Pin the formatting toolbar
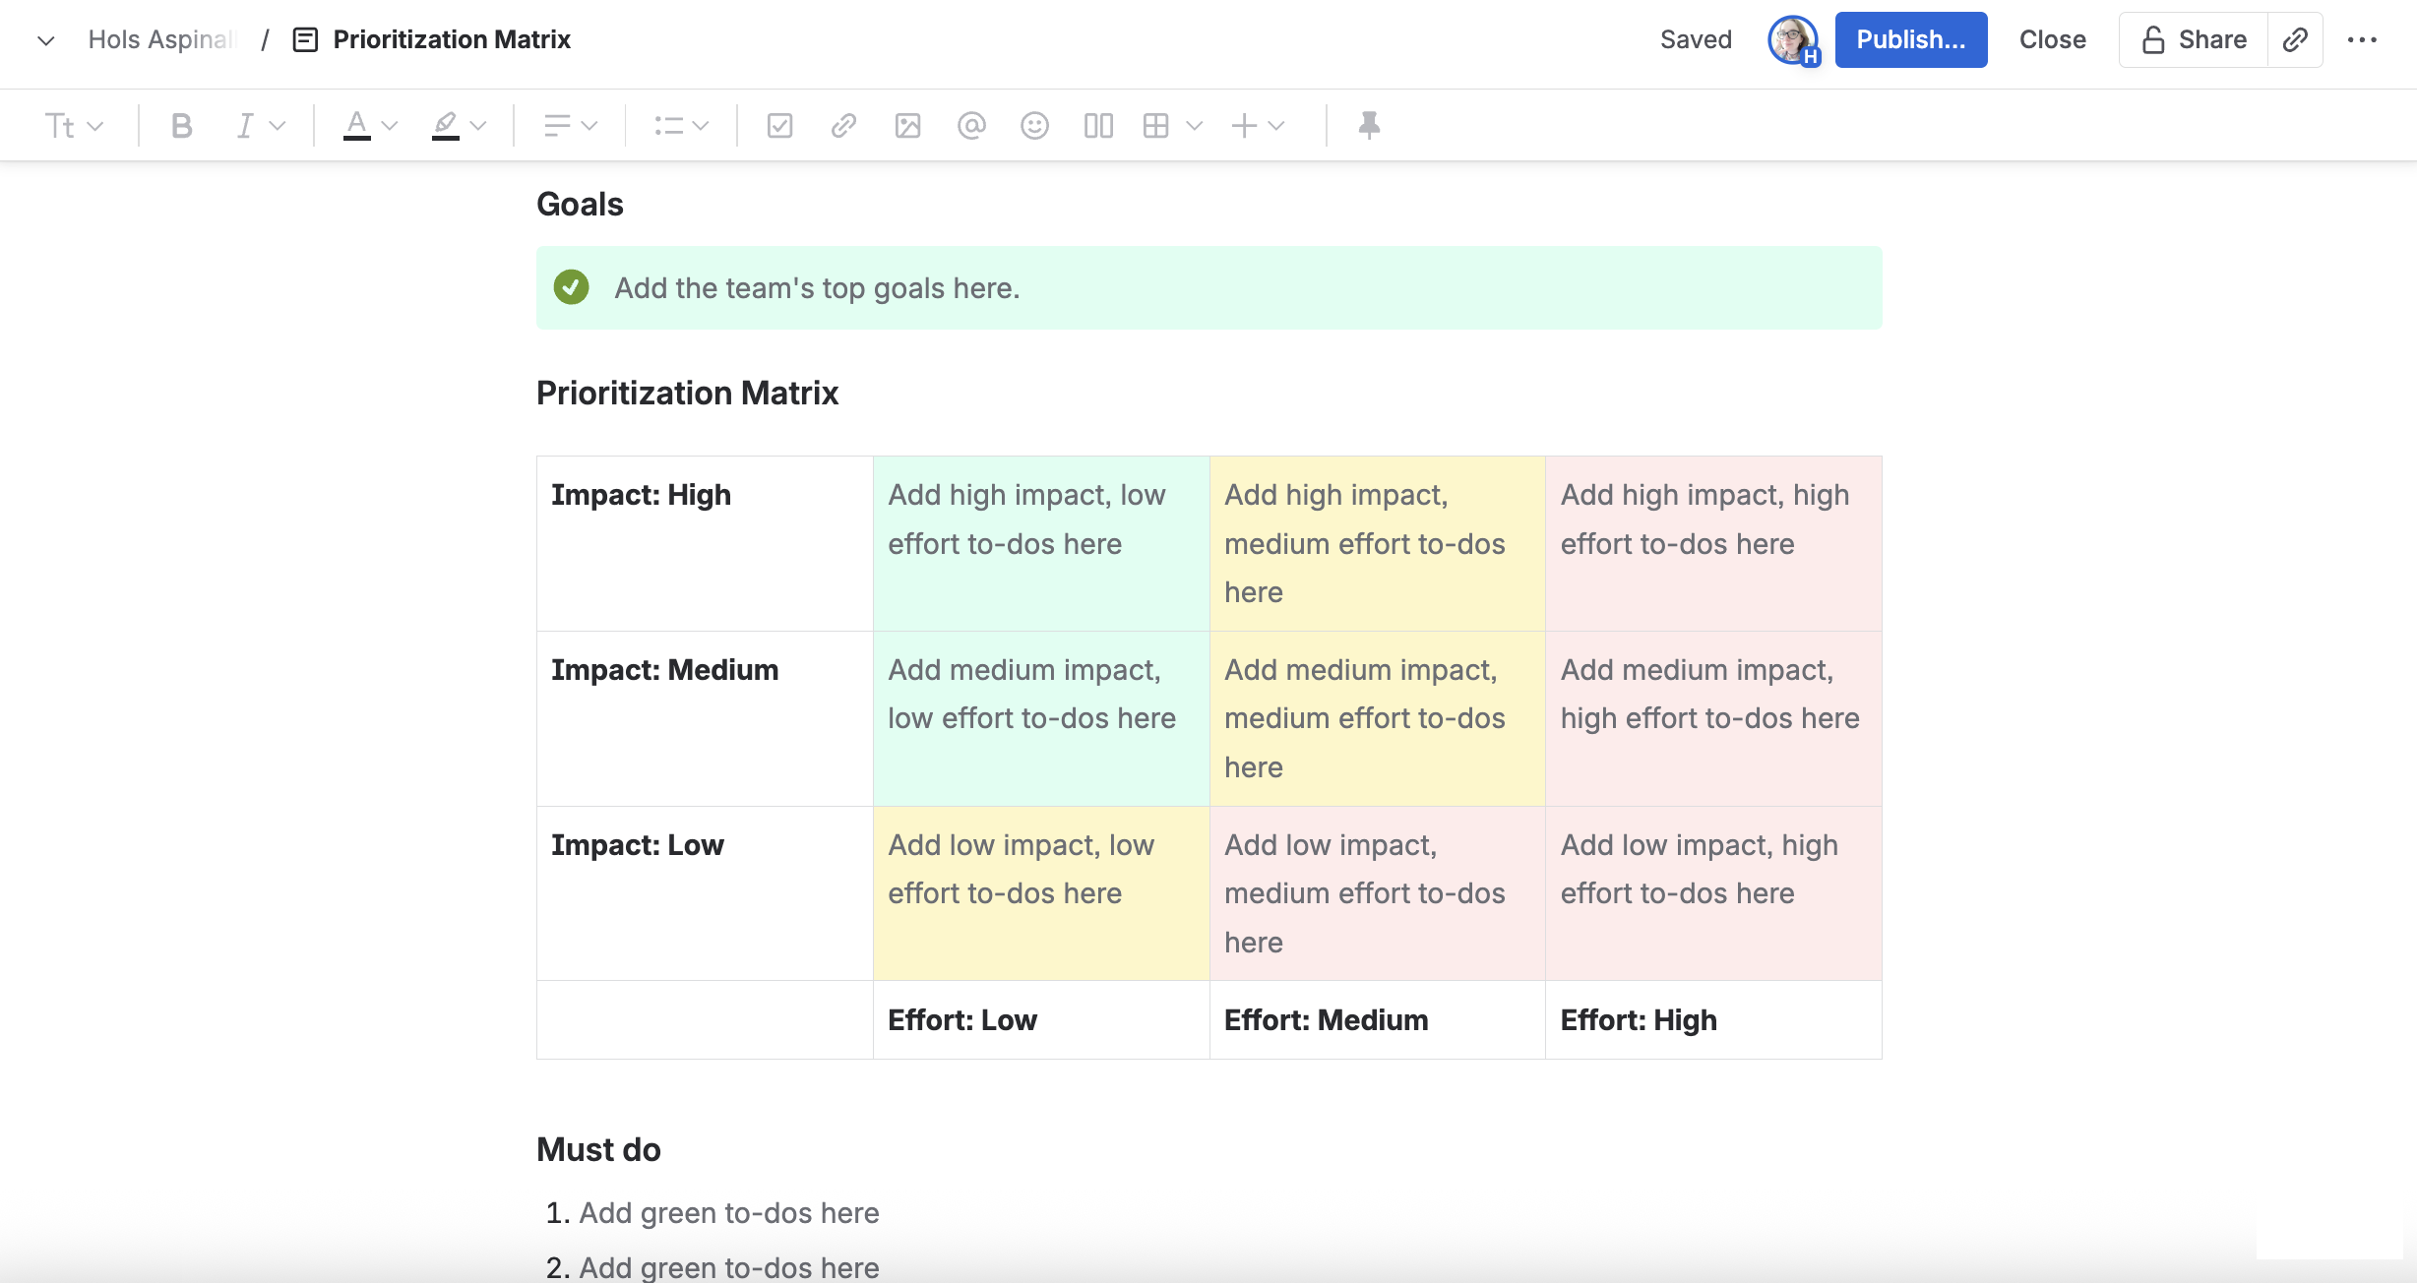 (1369, 125)
